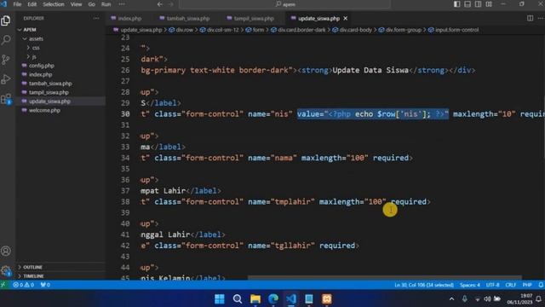This screenshot has height=307, width=545.
Task: Open the Selection menu
Action: pos(54,4)
